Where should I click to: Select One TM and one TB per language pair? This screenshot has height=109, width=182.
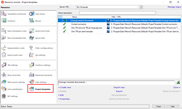point(87,28)
